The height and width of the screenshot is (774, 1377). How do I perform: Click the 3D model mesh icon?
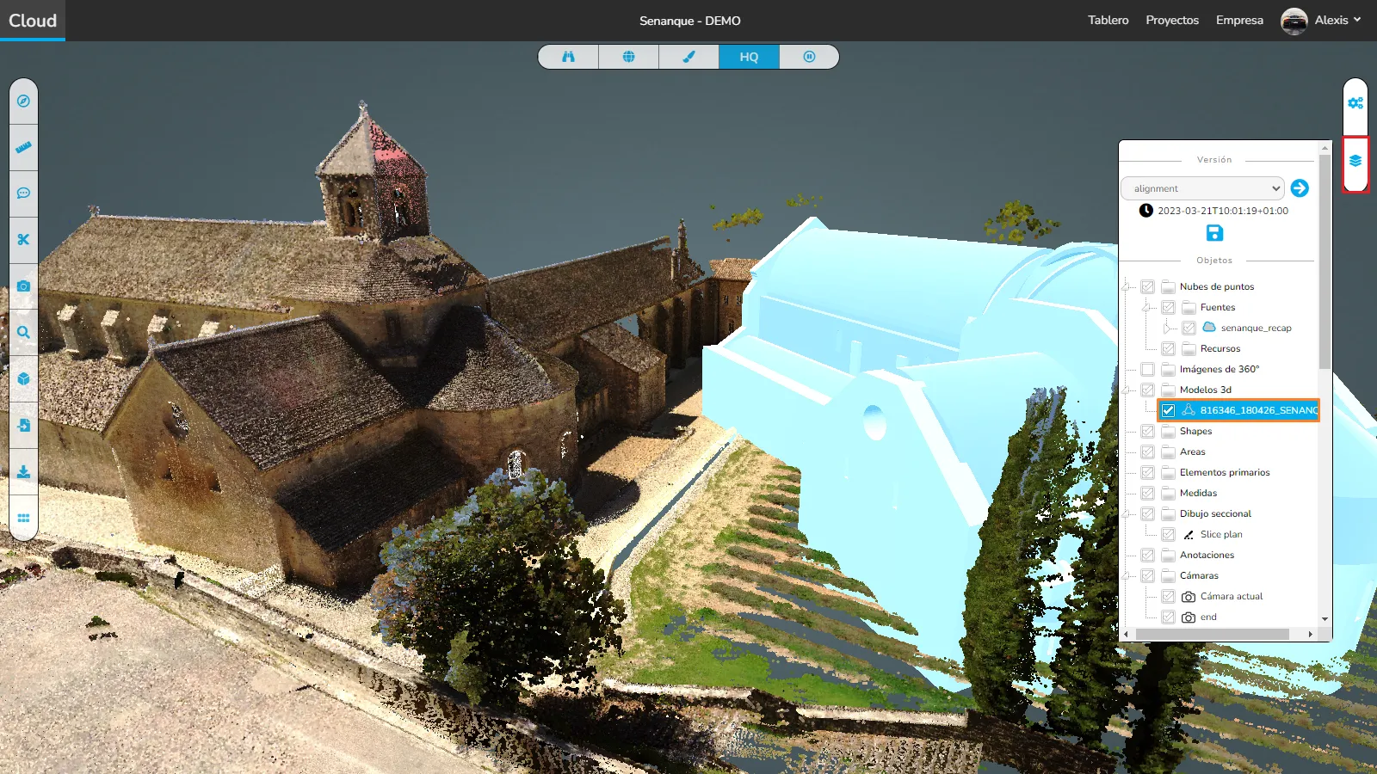point(1189,410)
